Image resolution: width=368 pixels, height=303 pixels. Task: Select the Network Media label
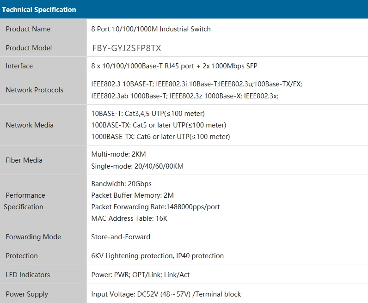click(x=30, y=125)
